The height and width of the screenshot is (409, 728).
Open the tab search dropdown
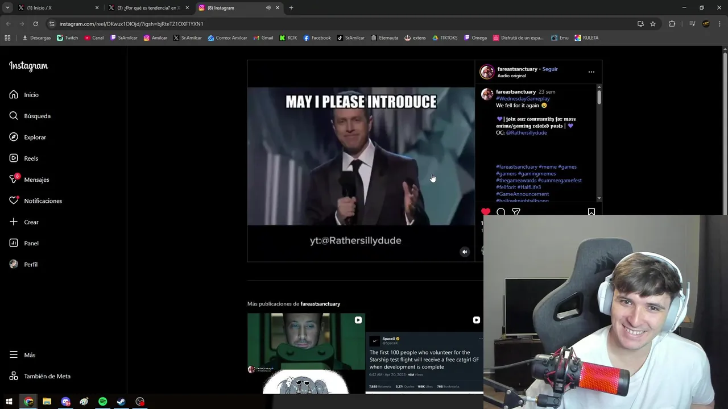click(x=7, y=8)
